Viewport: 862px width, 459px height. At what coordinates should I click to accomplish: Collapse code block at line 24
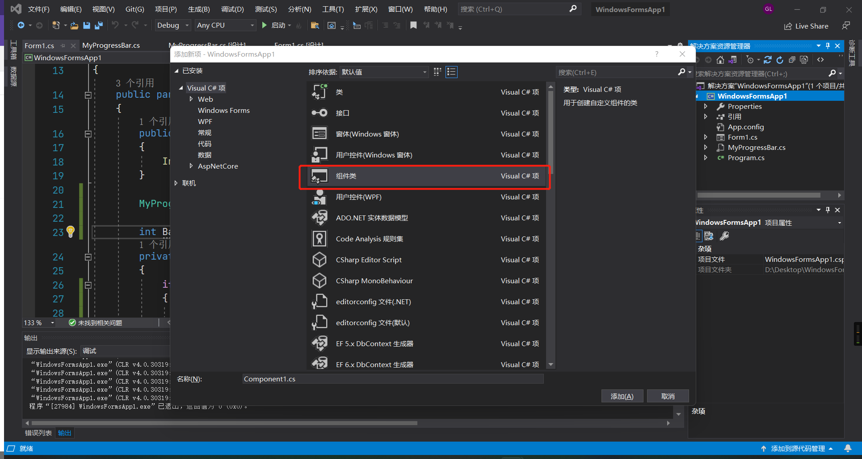coord(88,257)
